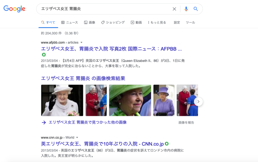The image size is (258, 162).
Task: Click the Google logo
Action: [14, 9]
